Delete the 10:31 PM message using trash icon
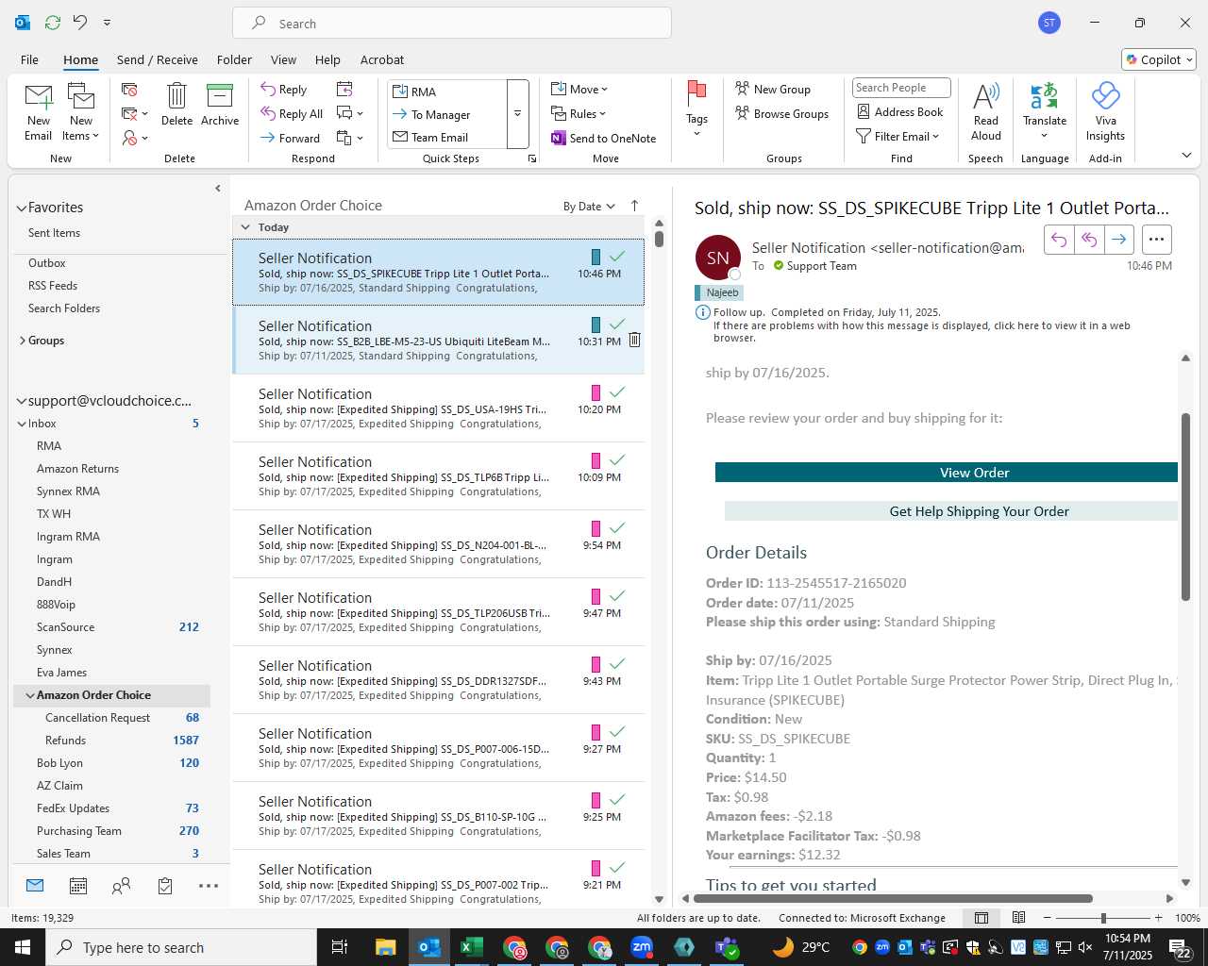 pyautogui.click(x=634, y=340)
